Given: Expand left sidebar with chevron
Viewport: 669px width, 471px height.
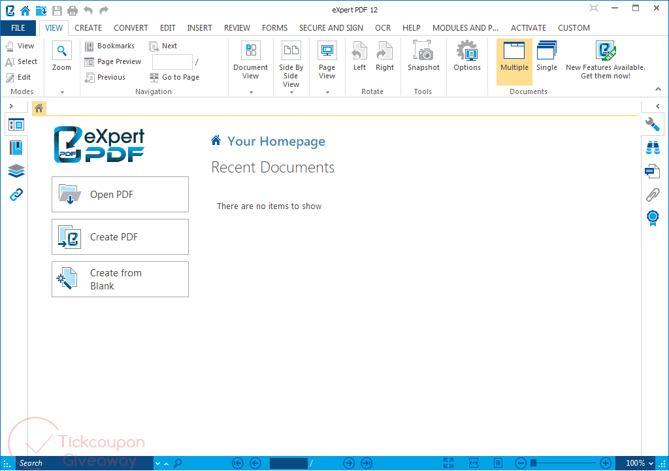Looking at the screenshot, I should coord(11,106).
